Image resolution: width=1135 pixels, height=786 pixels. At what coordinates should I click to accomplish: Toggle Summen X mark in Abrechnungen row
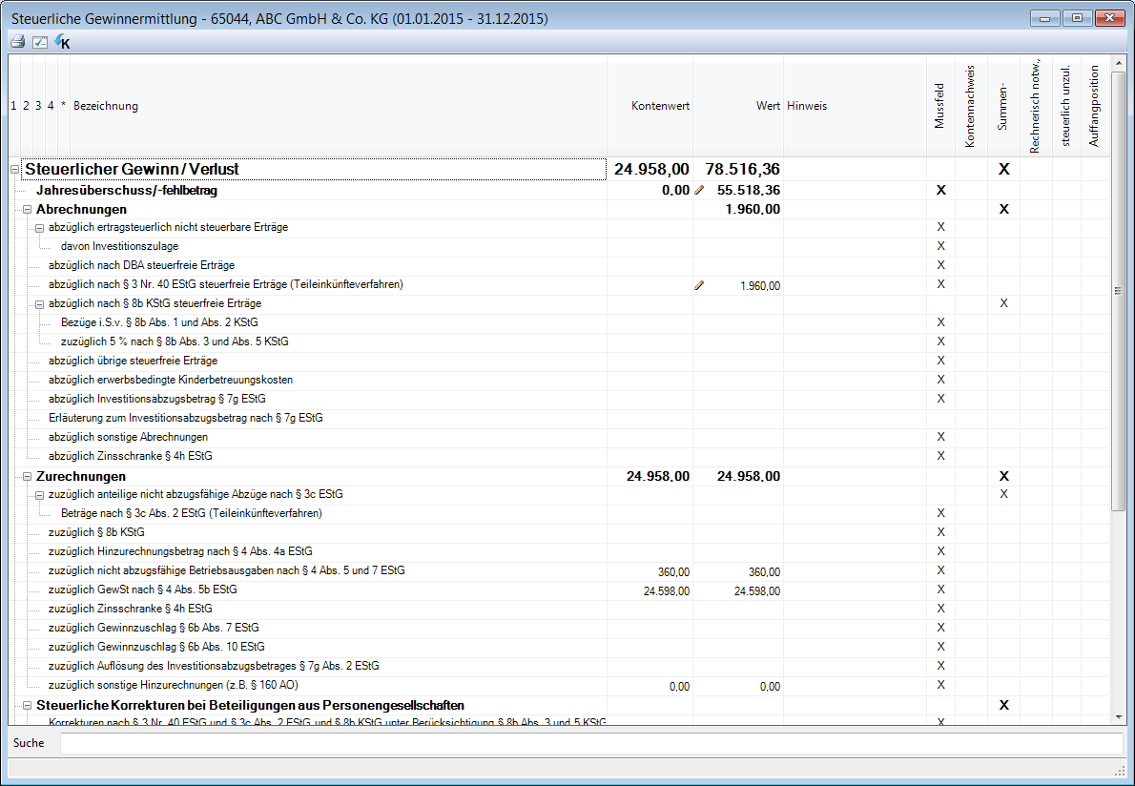1003,209
